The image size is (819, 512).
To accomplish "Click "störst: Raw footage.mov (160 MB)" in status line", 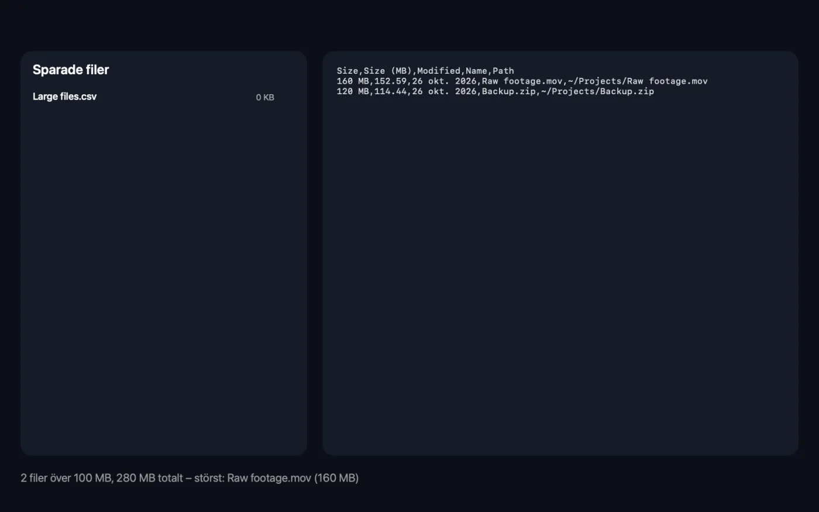I will tap(276, 478).
